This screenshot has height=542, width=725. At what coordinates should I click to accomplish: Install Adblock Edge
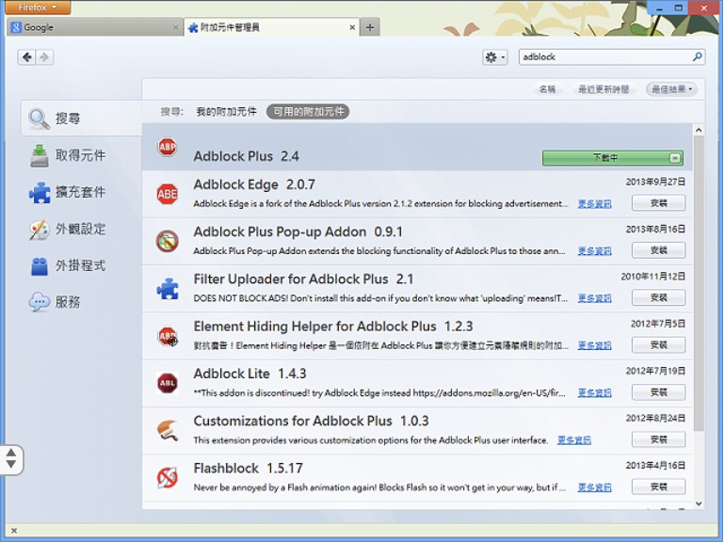(658, 203)
